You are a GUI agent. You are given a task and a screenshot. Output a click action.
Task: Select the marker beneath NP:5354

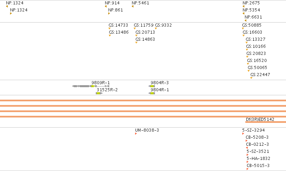coord(244,13)
